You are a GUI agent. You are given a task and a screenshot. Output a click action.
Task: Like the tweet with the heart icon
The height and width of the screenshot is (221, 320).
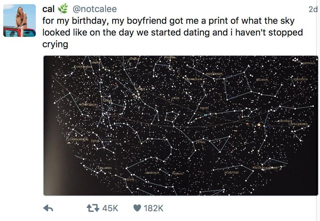[x=138, y=208]
